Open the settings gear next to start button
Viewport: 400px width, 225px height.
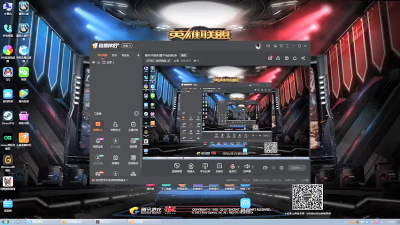(x=281, y=167)
